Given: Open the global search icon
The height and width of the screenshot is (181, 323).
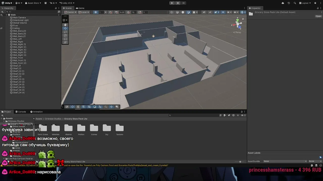Looking at the screenshot, I should point(295,3).
